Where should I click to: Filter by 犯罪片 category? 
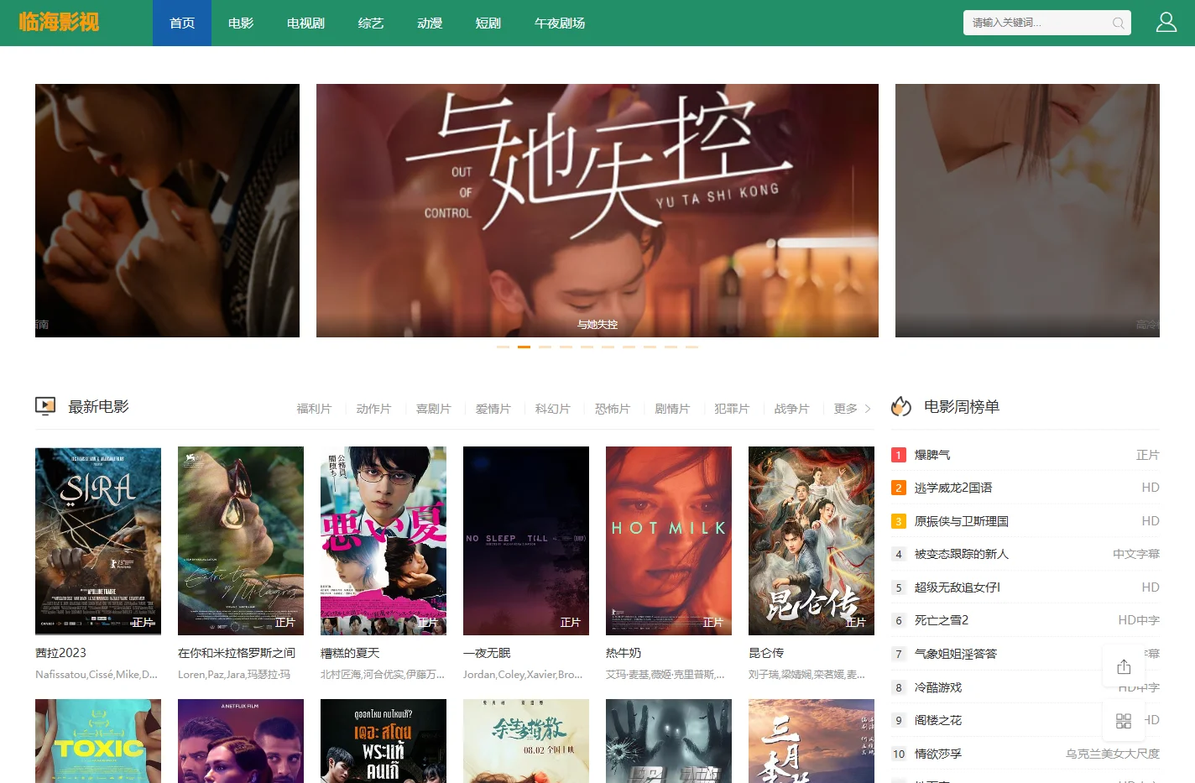coord(732,409)
